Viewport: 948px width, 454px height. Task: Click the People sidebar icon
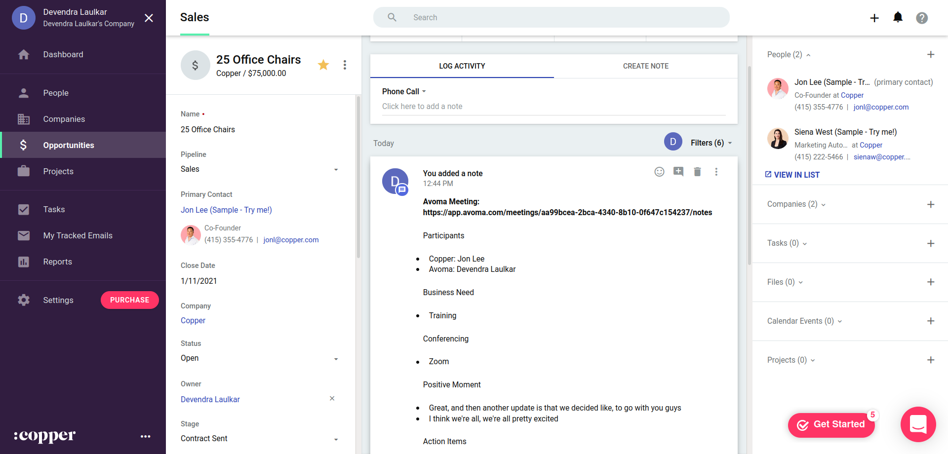tap(24, 93)
